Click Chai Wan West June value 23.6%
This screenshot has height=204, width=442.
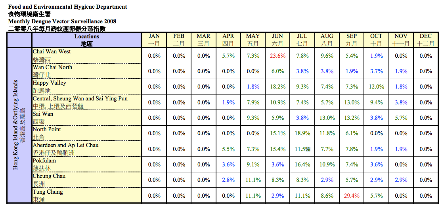[277, 56]
